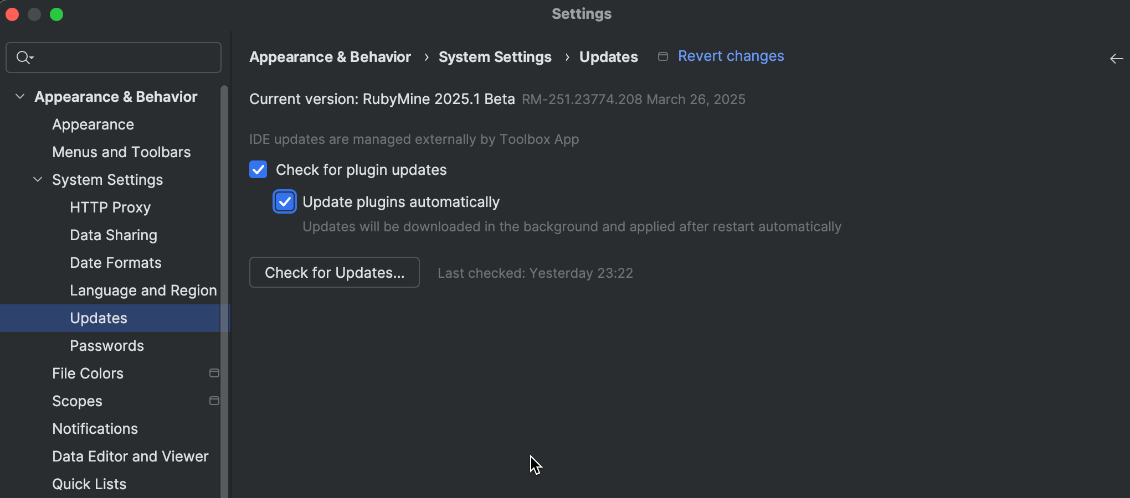Click System Settings in the breadcrumb
The image size is (1130, 498).
coord(495,57)
